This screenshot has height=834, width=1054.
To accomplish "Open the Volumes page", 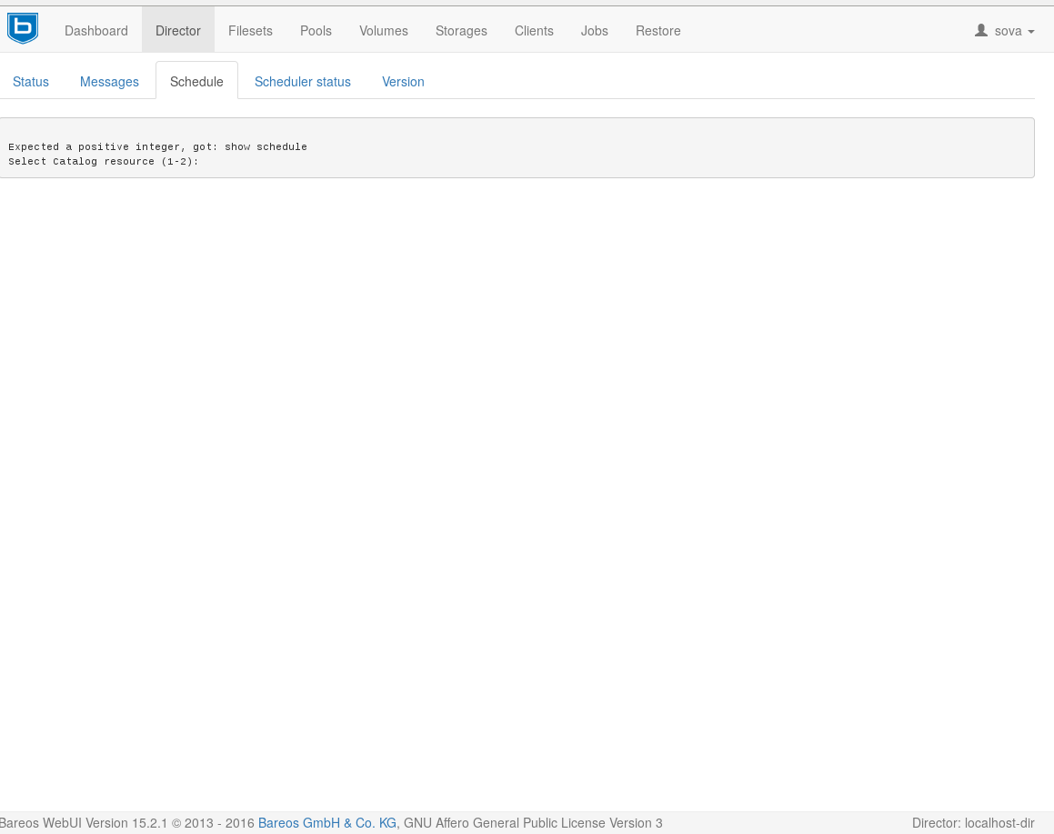I will coord(384,31).
